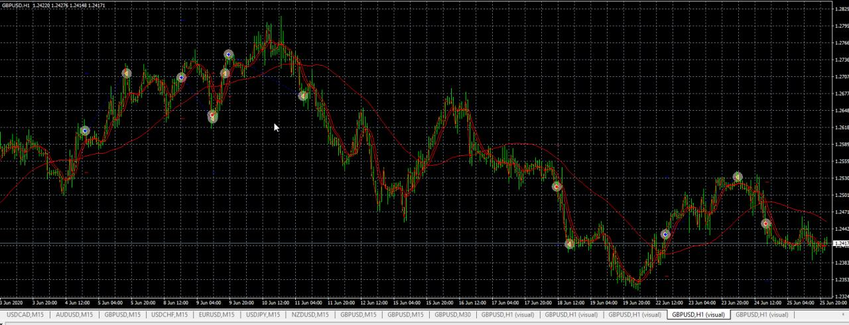Switch to the EURUSD,M15 tab

point(217,314)
